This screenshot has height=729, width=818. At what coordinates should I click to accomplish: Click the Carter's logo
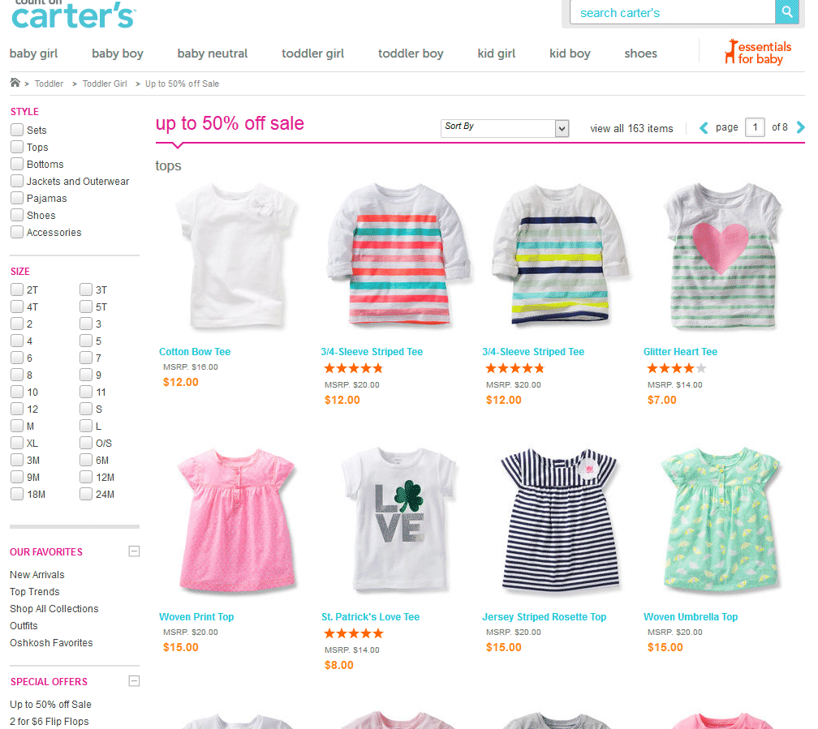73,15
